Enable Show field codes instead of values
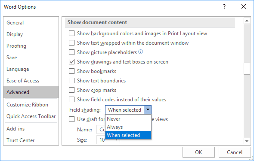Viewport: 254px width, 161px height. pyautogui.click(x=71, y=99)
